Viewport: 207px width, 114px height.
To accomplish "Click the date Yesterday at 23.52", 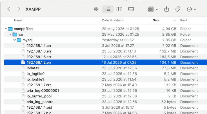I will (x=118, y=40).
